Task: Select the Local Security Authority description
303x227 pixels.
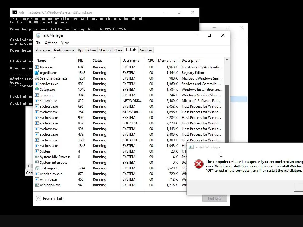Action: click(x=202, y=67)
